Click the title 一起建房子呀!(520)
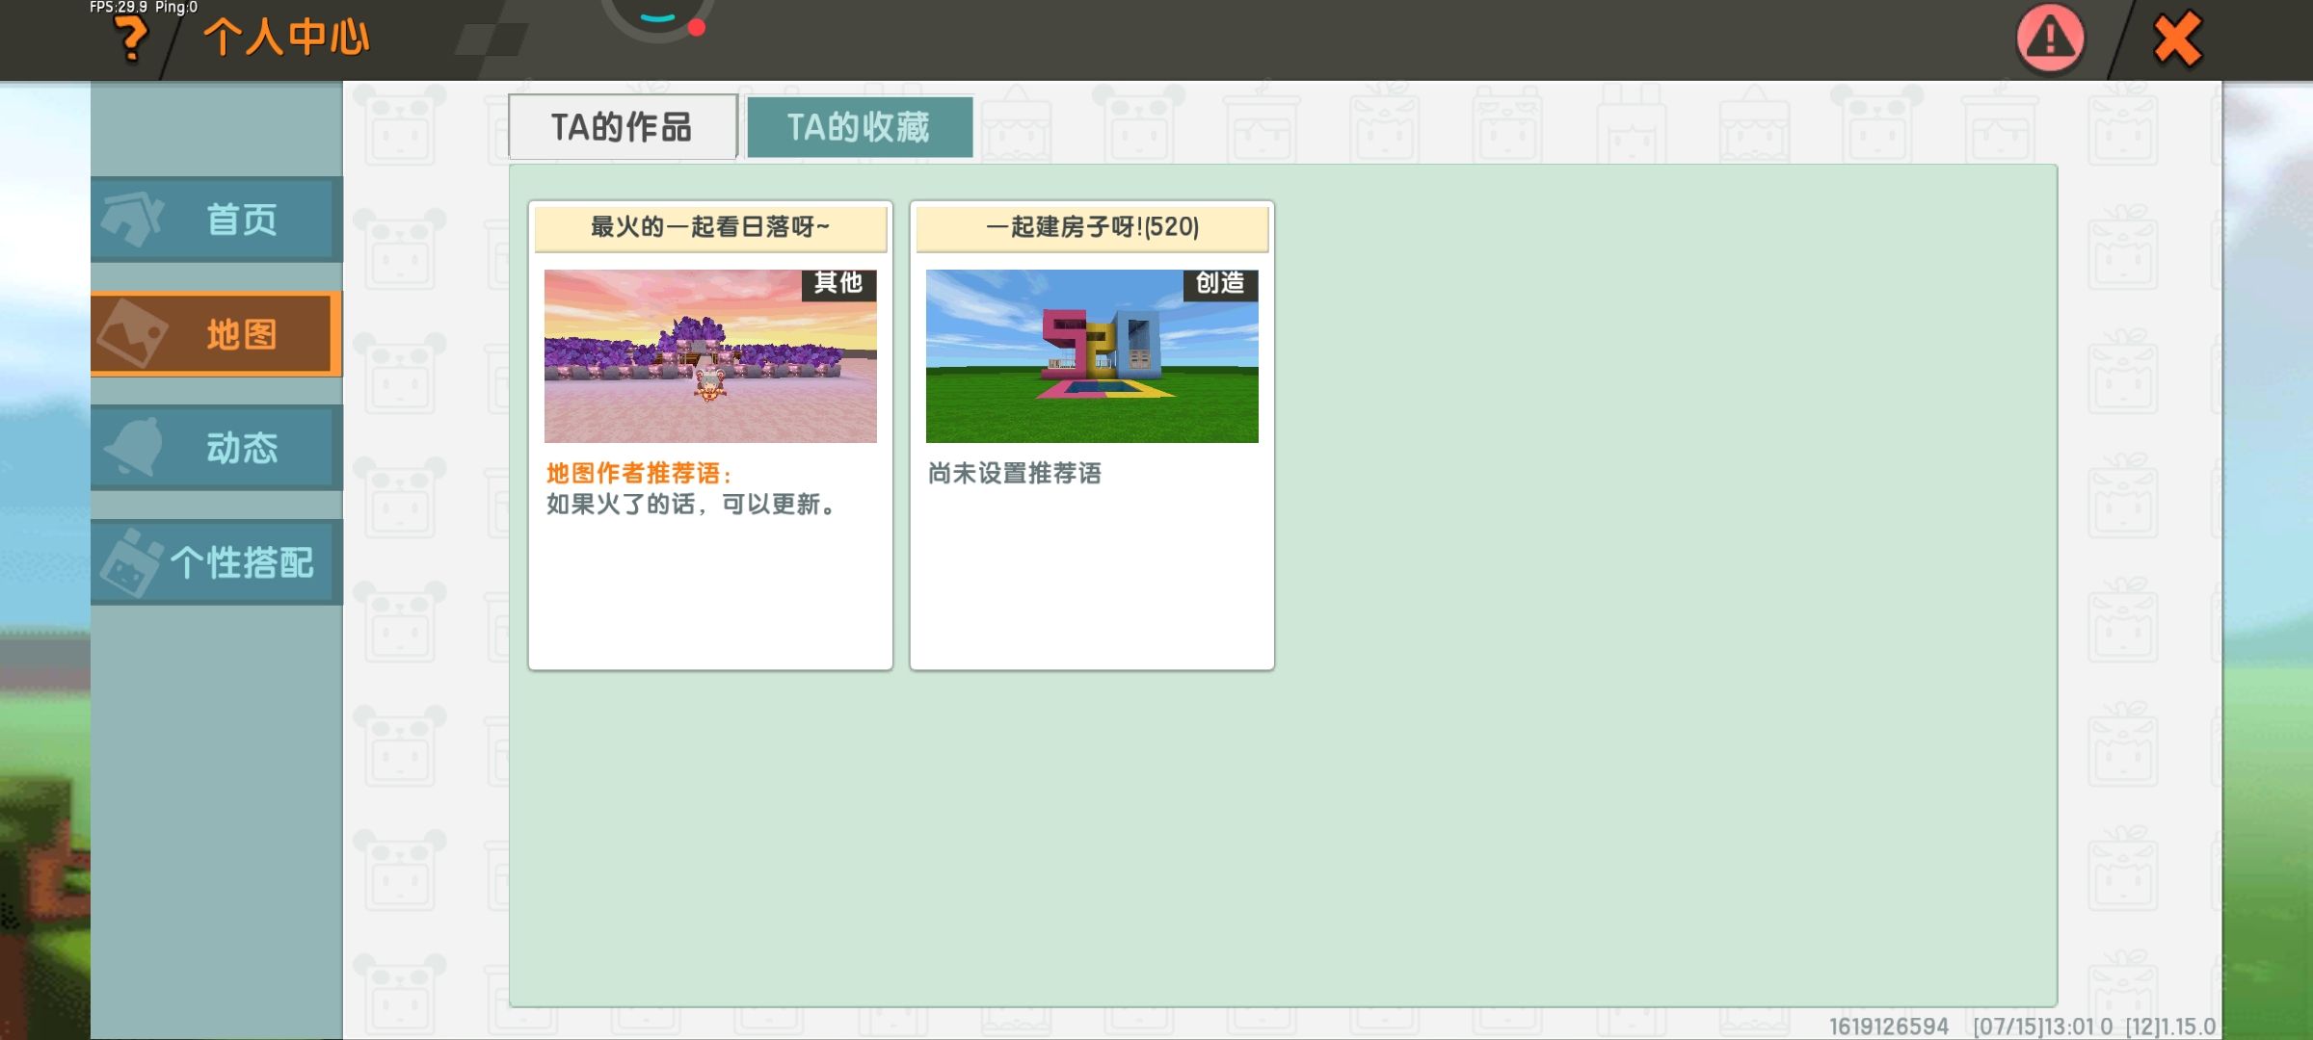This screenshot has width=2313, height=1040. 1092,227
